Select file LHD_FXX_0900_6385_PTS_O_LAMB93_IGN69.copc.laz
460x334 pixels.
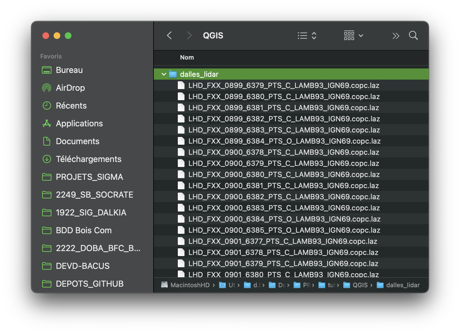tap(291, 230)
